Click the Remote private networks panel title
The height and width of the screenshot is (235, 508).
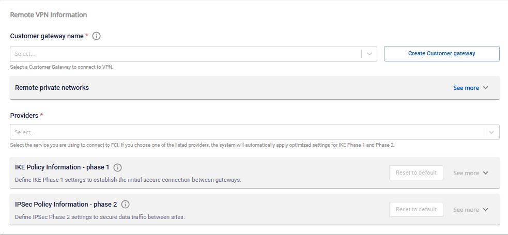tap(52, 88)
